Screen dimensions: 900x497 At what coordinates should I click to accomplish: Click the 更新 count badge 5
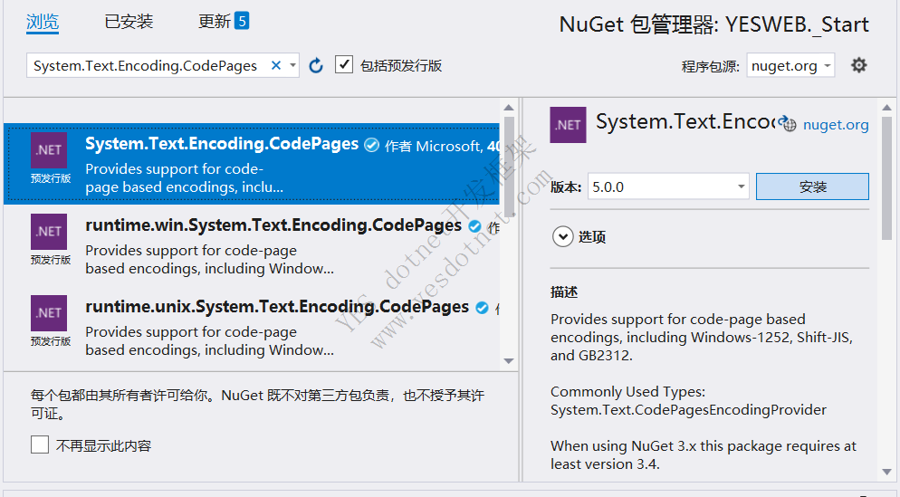pyautogui.click(x=242, y=21)
